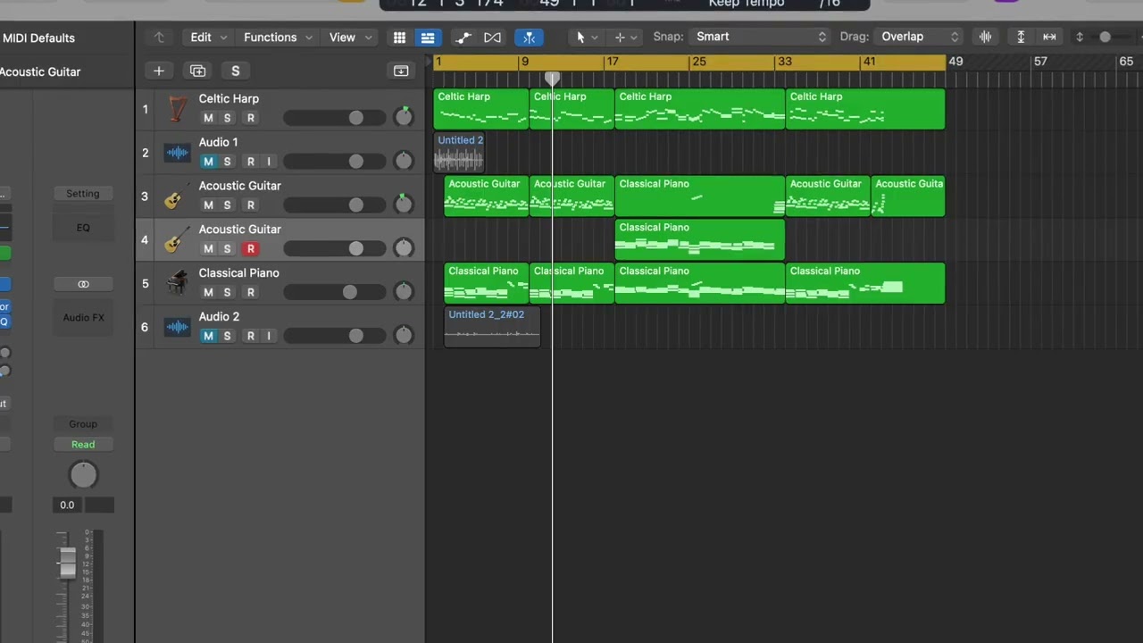Click the waveform zoom icon
The width and height of the screenshot is (1143, 643).
tap(985, 37)
